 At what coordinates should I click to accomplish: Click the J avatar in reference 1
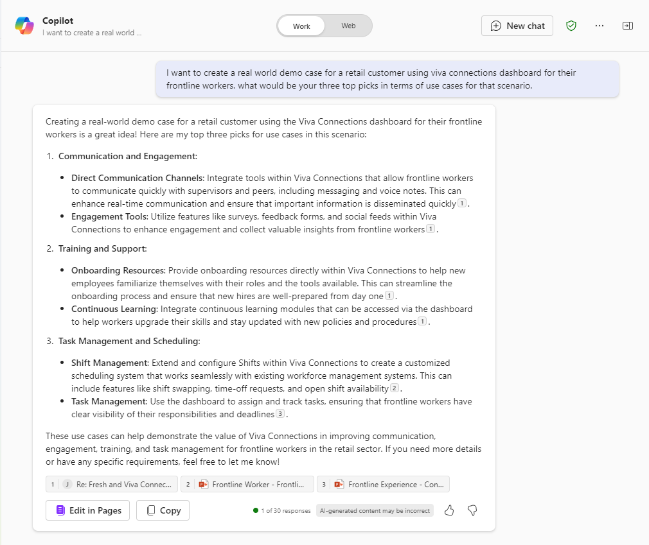(67, 484)
